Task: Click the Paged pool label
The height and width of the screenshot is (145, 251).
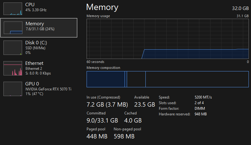Action: 96,129
